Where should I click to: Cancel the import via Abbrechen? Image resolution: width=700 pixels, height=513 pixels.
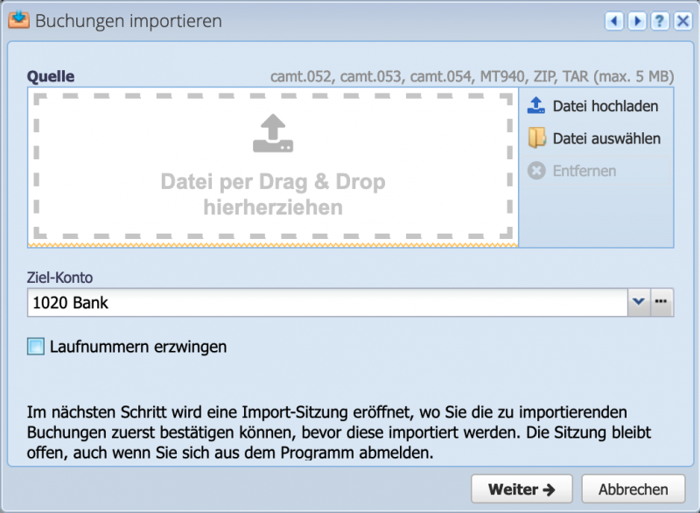(632, 488)
